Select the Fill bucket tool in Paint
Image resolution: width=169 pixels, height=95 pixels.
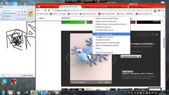tap(22, 12)
